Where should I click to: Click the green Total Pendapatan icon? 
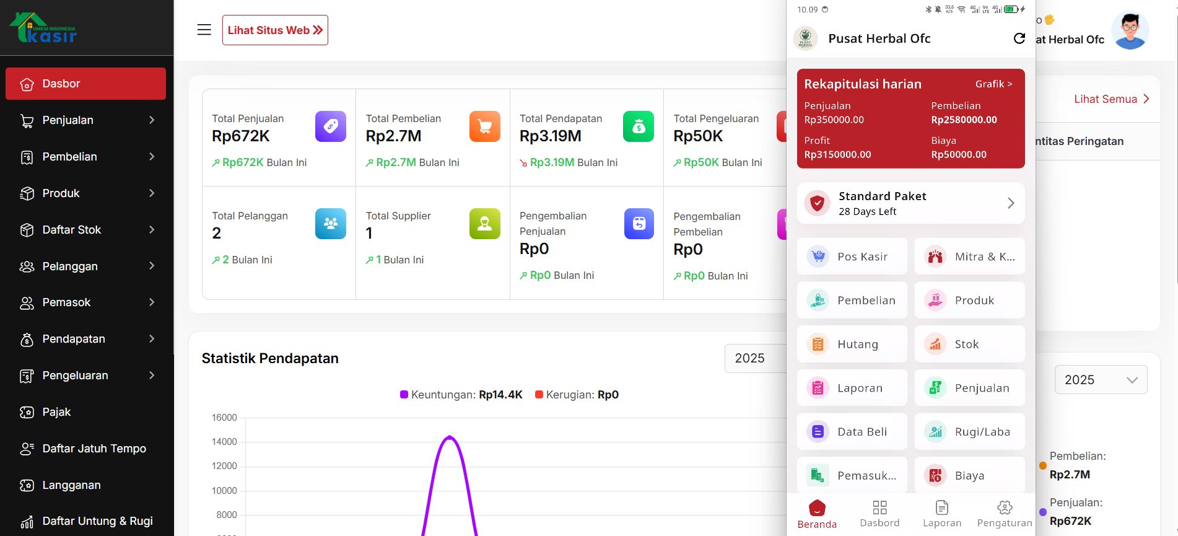638,126
